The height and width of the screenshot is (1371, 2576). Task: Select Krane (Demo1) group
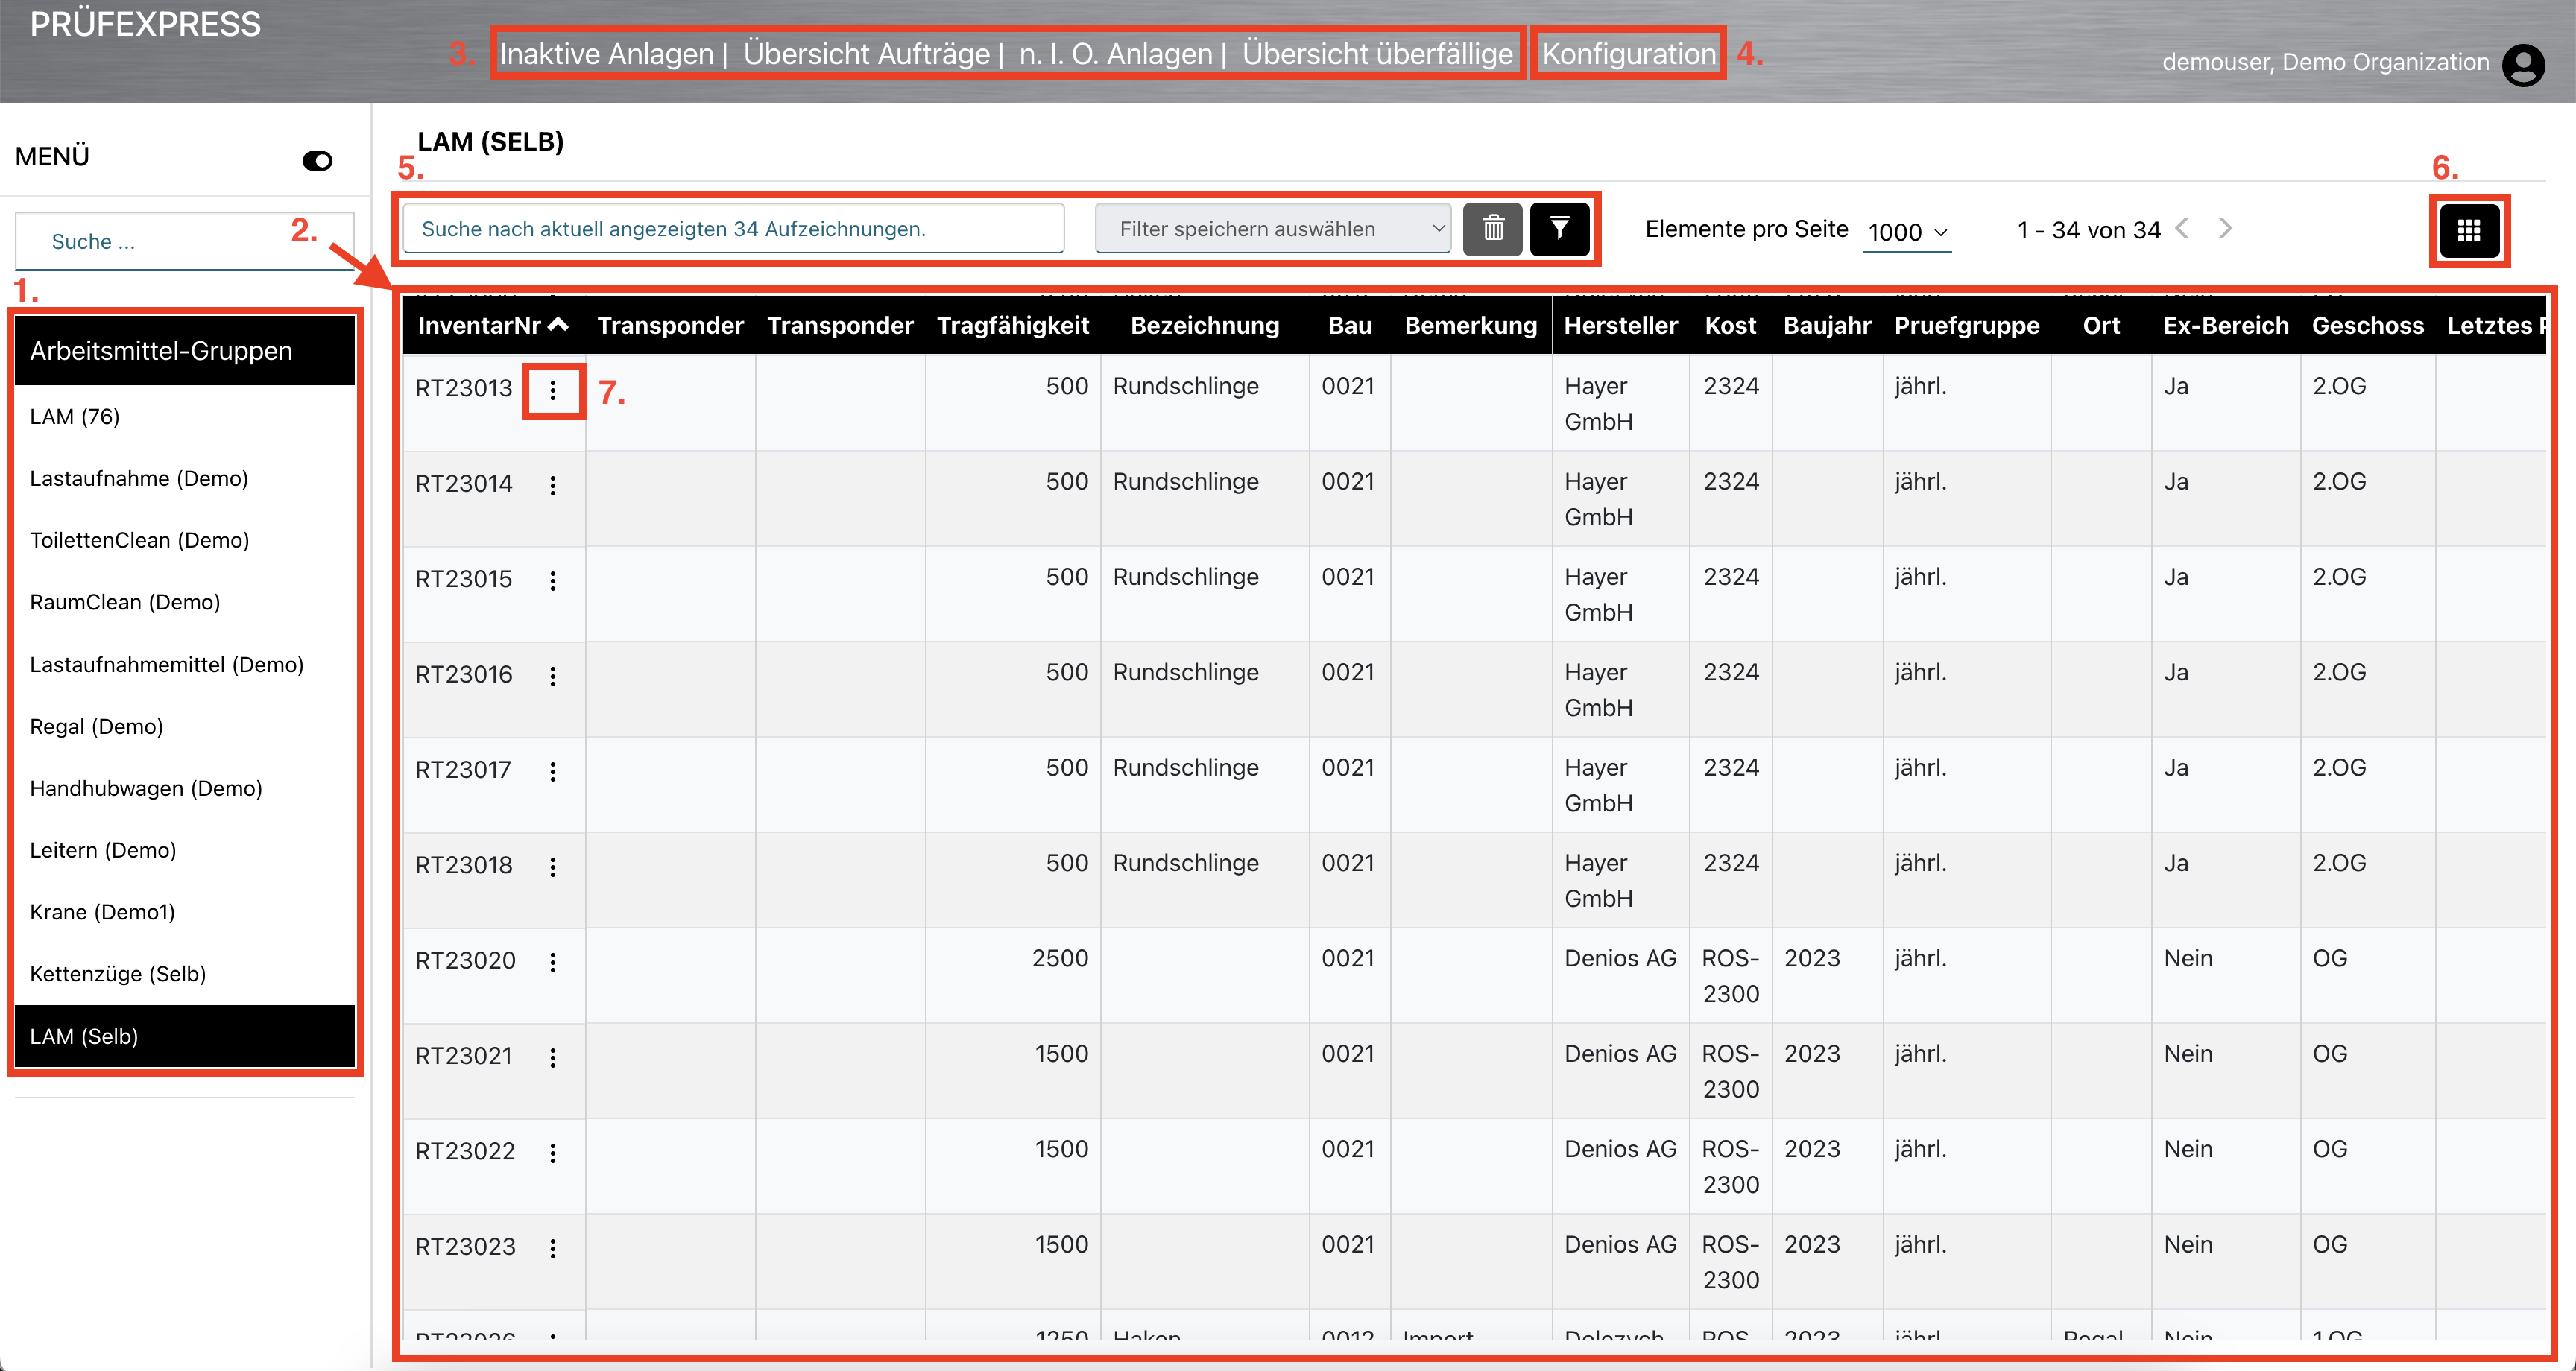point(185,913)
